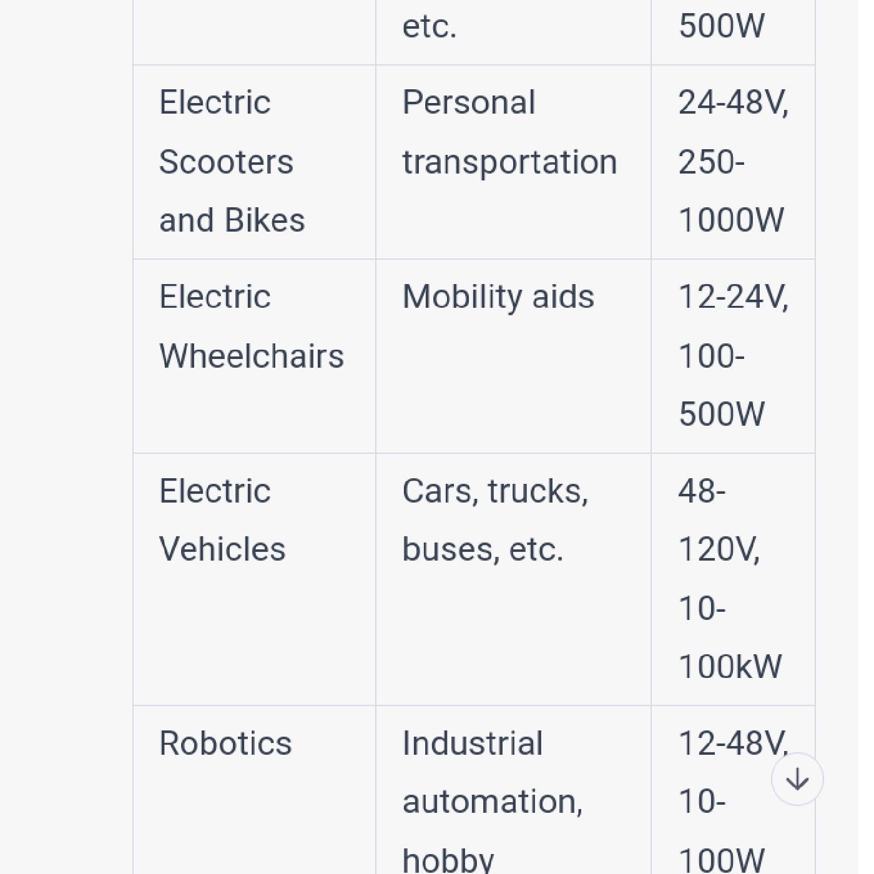Click the word transportation in the table
Viewport: 874px width, 874px height.
point(510,162)
